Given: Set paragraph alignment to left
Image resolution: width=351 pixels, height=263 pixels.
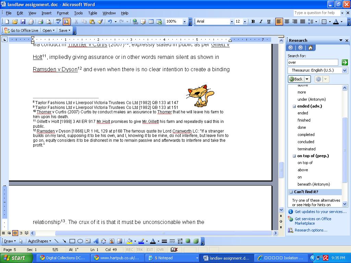Looking at the screenshot, I should click(279, 22).
